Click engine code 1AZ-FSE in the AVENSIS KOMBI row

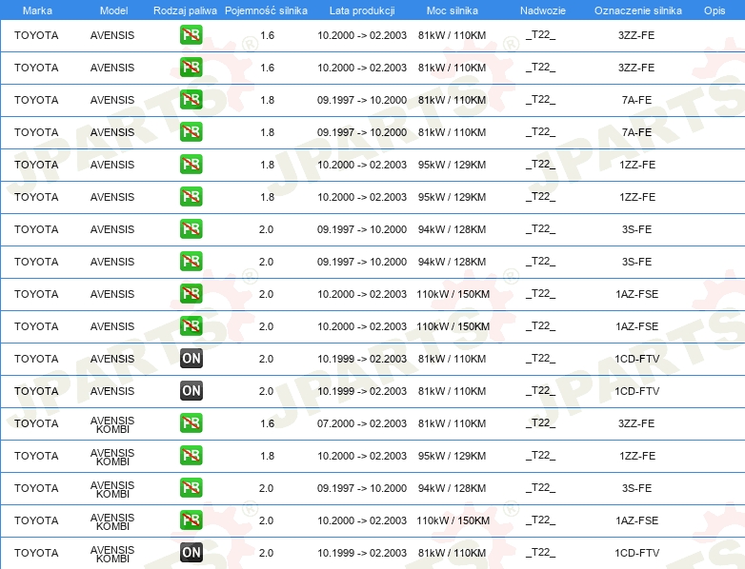click(636, 520)
